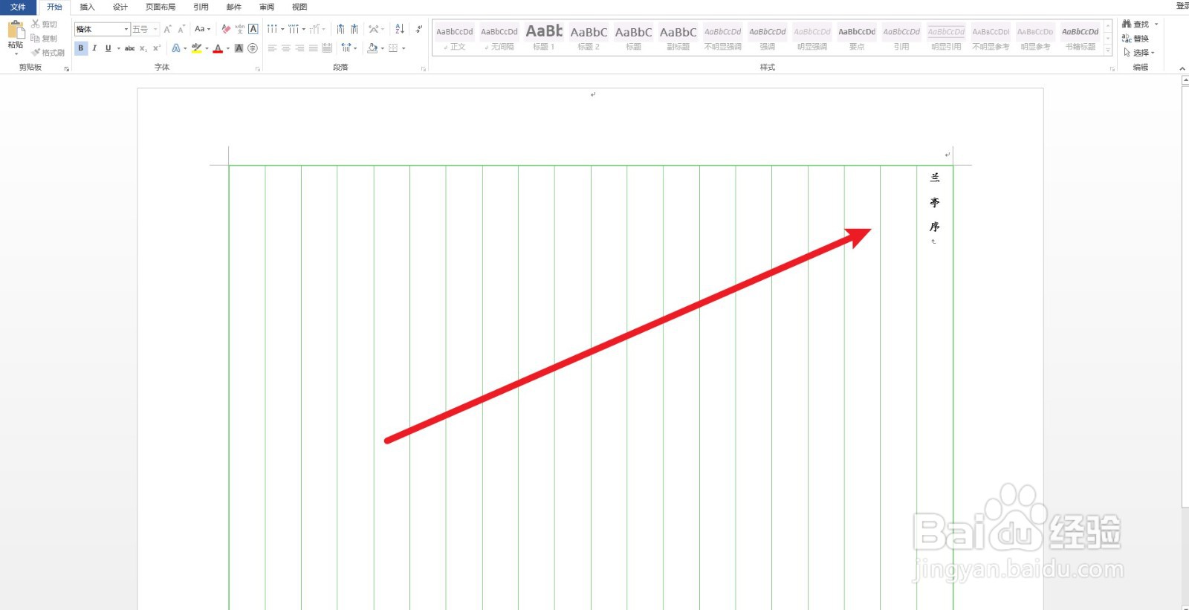Switch to the References (引用) tab
The width and height of the screenshot is (1189, 610).
point(201,7)
